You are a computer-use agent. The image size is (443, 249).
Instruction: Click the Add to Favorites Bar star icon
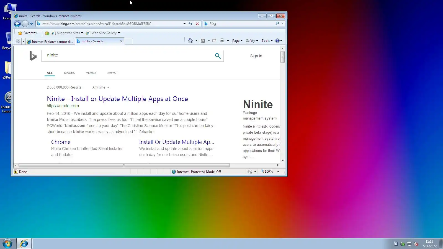[47, 33]
